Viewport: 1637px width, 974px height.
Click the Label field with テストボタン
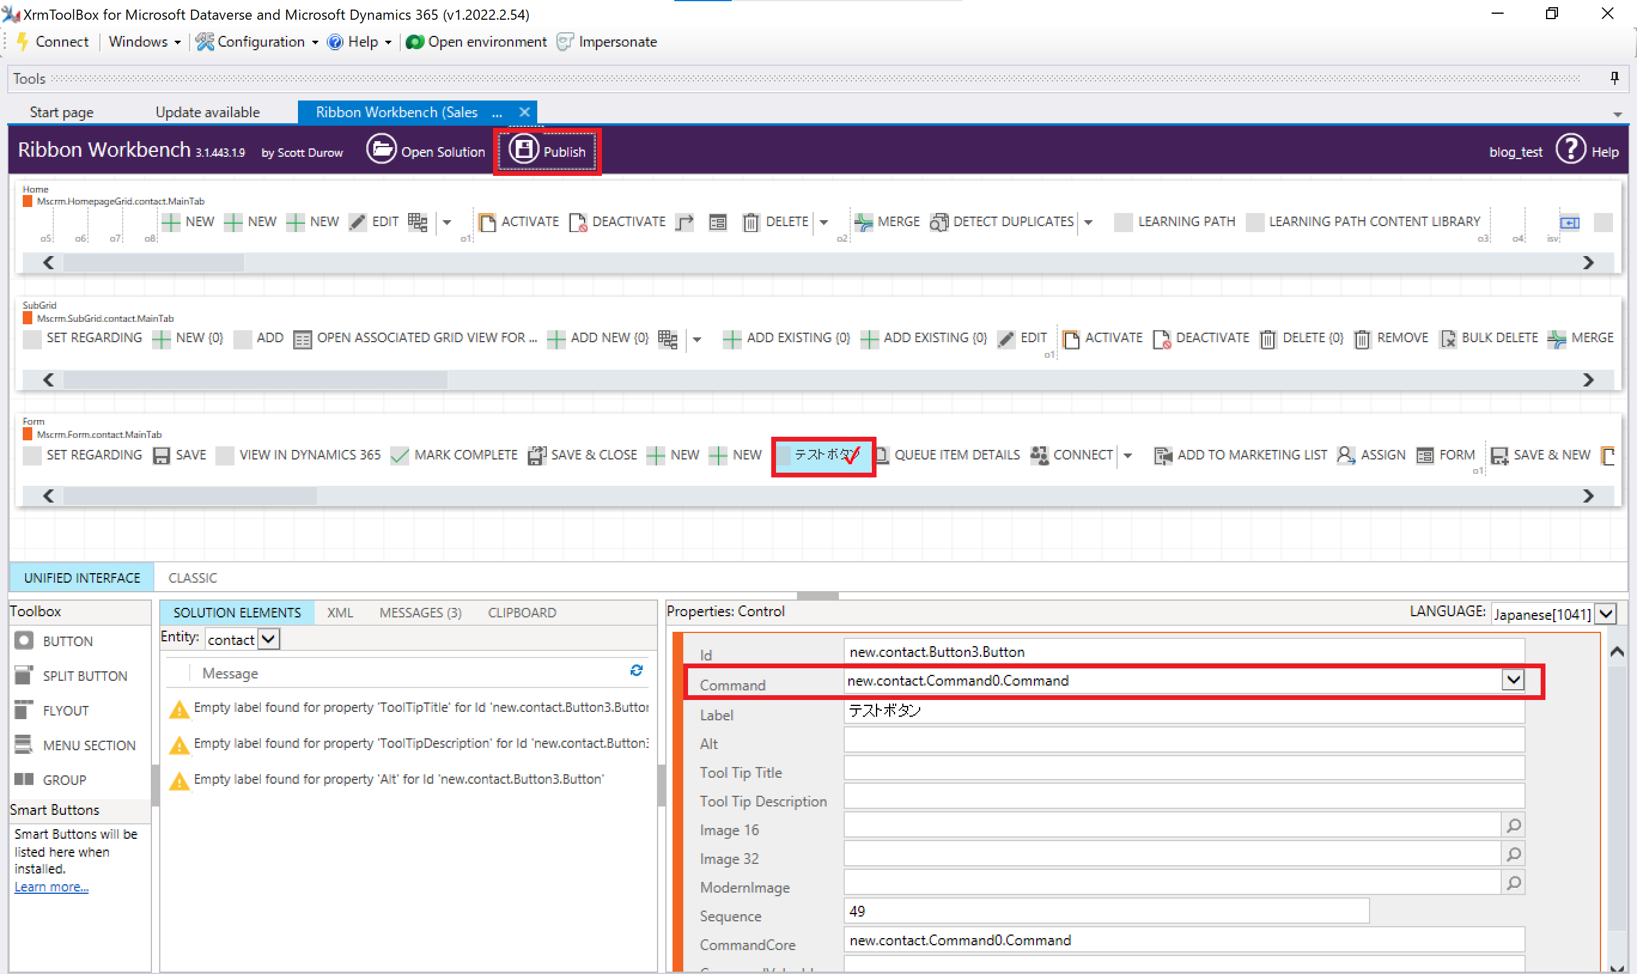(x=1183, y=711)
